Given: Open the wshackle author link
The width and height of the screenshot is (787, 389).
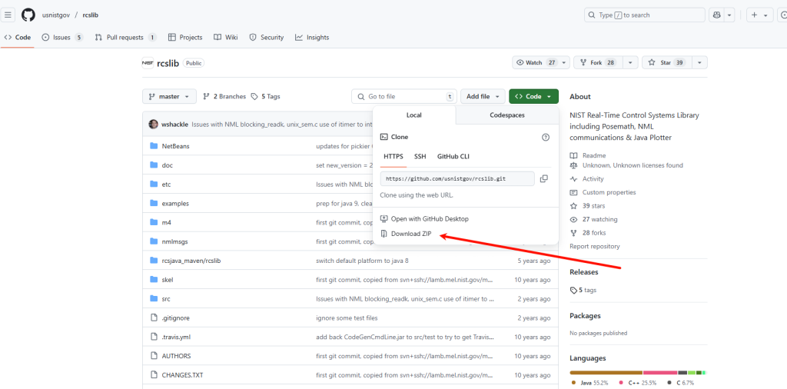Looking at the screenshot, I should 175,124.
